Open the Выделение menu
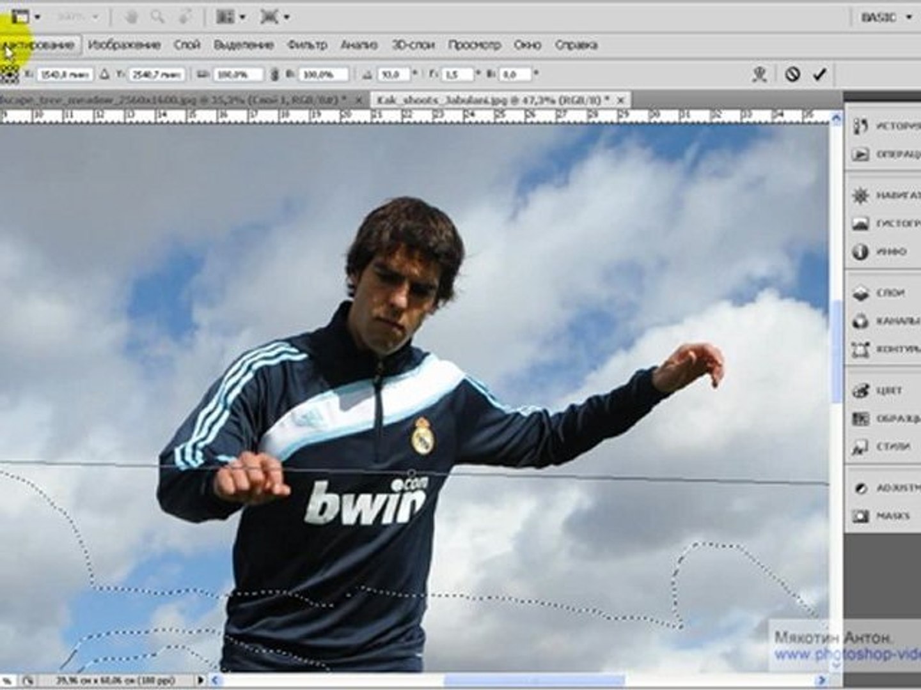 point(244,45)
